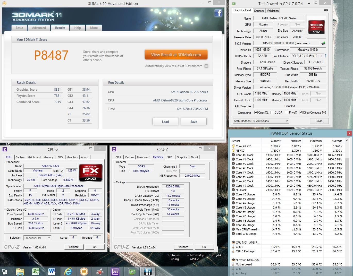Open Internet Explorer from the taskbar

click(x=68, y=271)
